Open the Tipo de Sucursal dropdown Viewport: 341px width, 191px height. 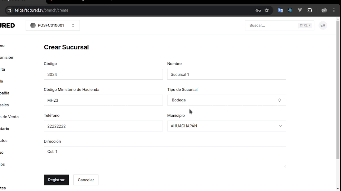pos(226,100)
